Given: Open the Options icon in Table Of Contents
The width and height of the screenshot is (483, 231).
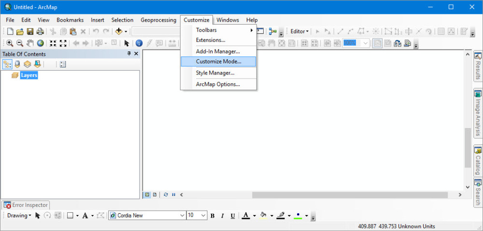Looking at the screenshot, I should point(63,64).
